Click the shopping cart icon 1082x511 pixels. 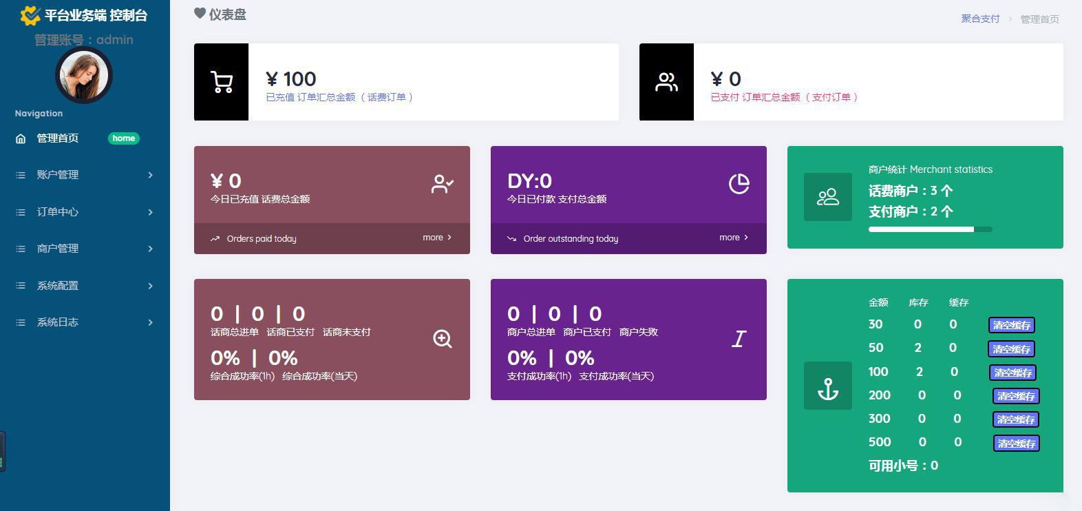[222, 83]
